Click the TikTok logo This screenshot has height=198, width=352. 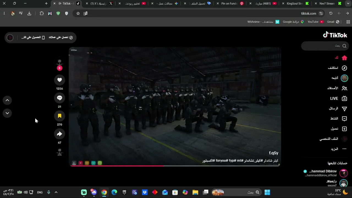click(335, 35)
